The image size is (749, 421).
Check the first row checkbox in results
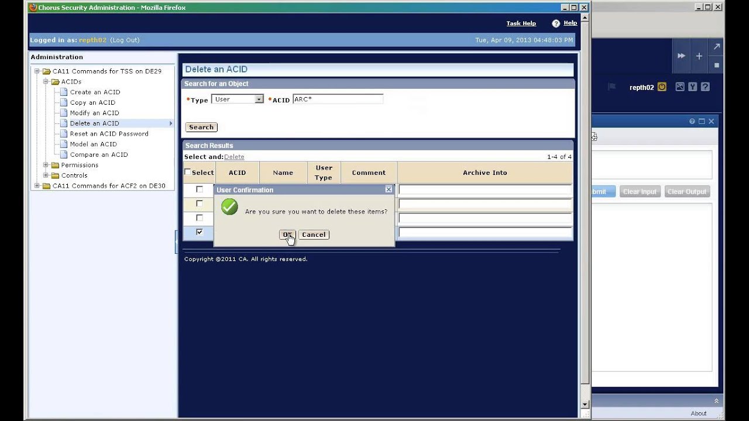coord(200,189)
